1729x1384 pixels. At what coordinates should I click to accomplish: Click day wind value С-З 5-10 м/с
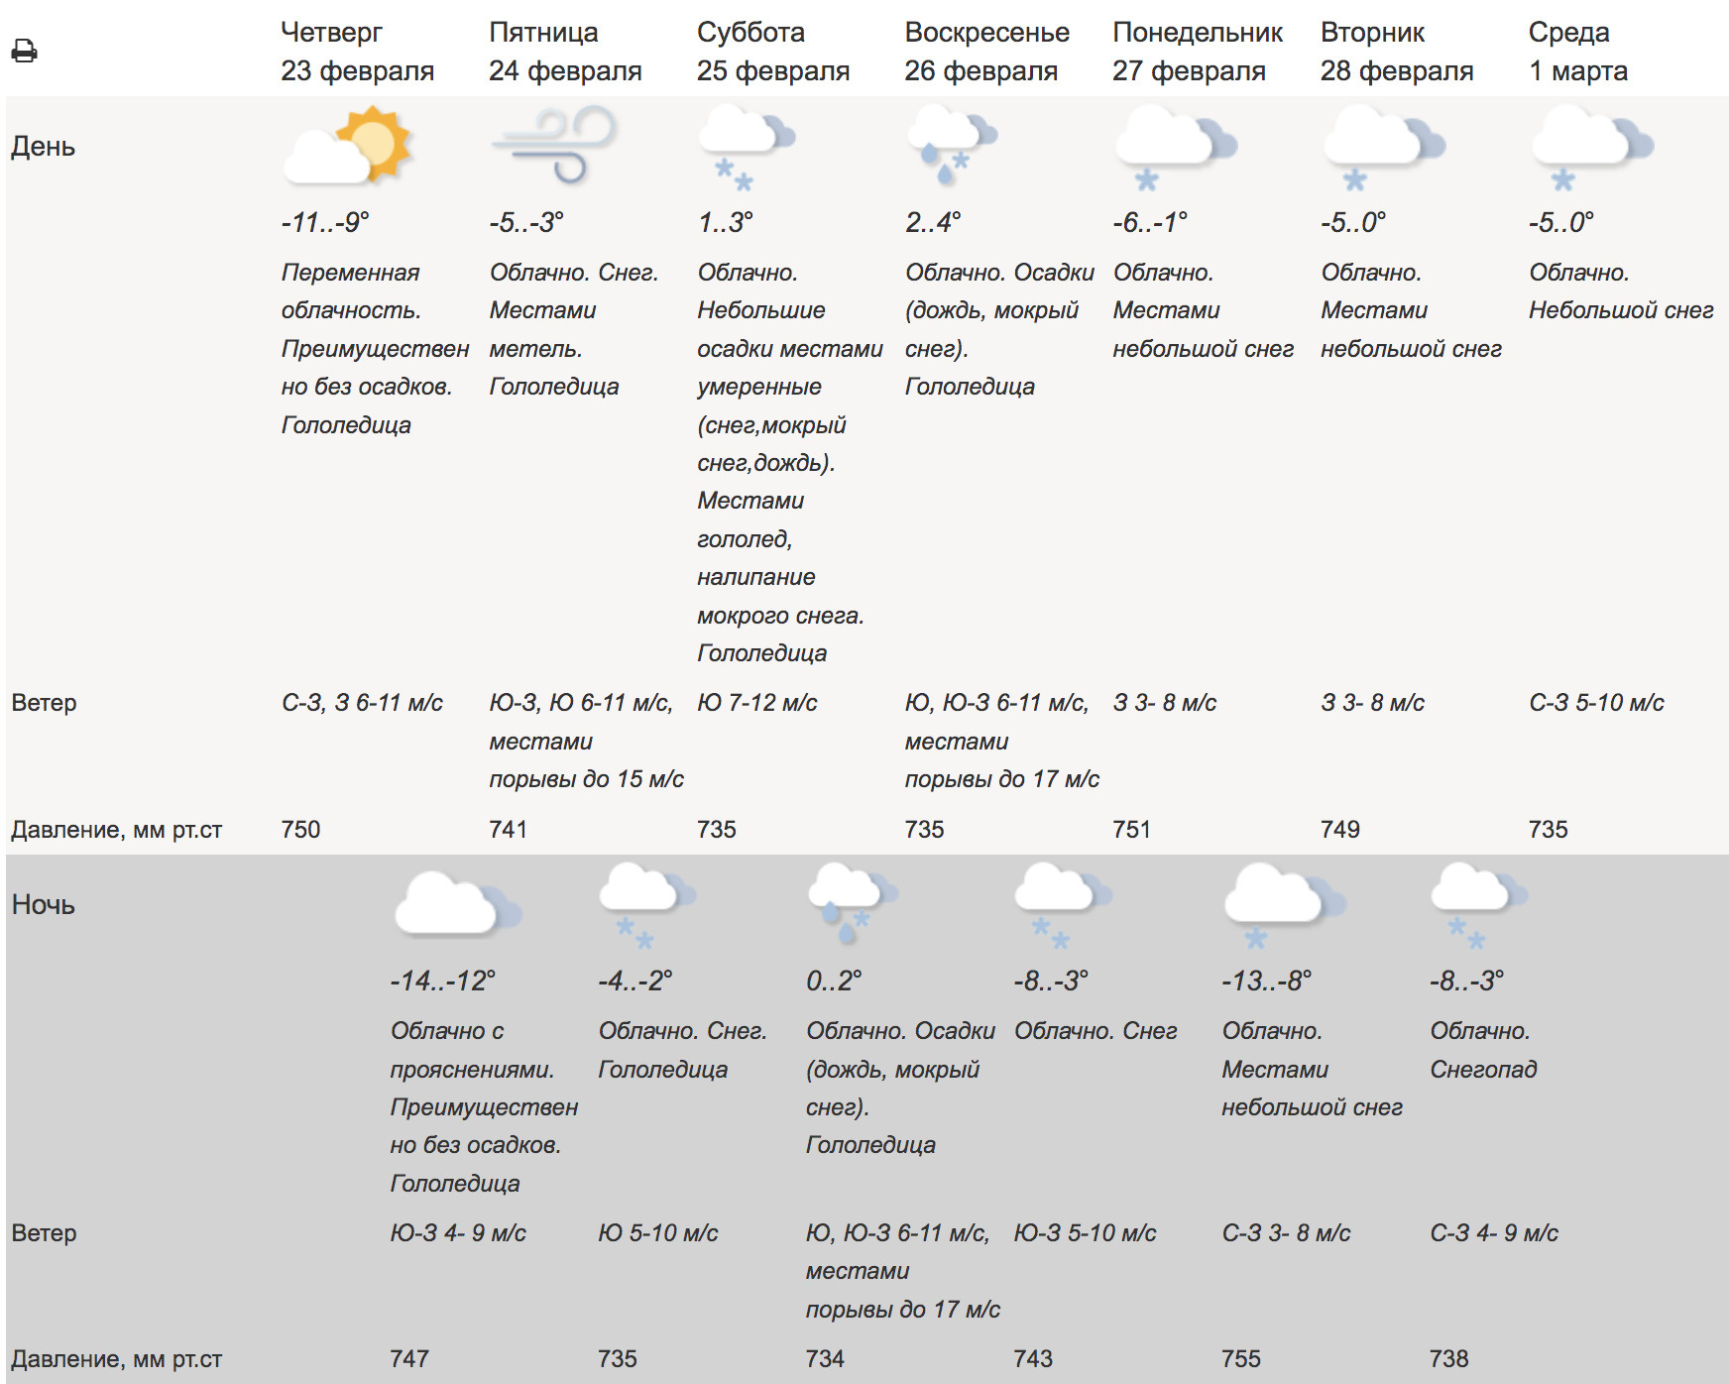1596,703
